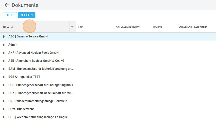Sort by the DATUM column header

[x=157, y=27]
